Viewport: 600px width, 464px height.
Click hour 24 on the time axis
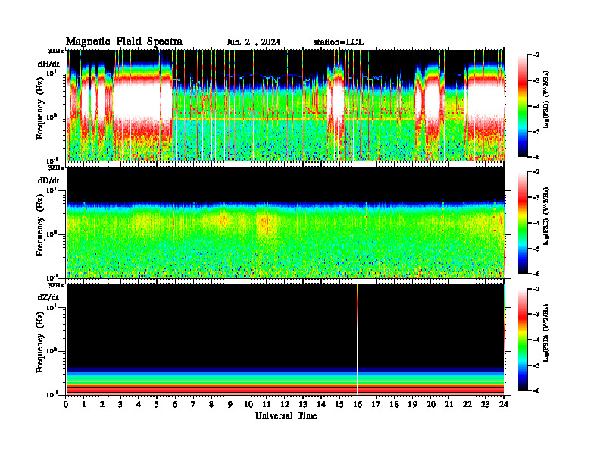click(504, 404)
